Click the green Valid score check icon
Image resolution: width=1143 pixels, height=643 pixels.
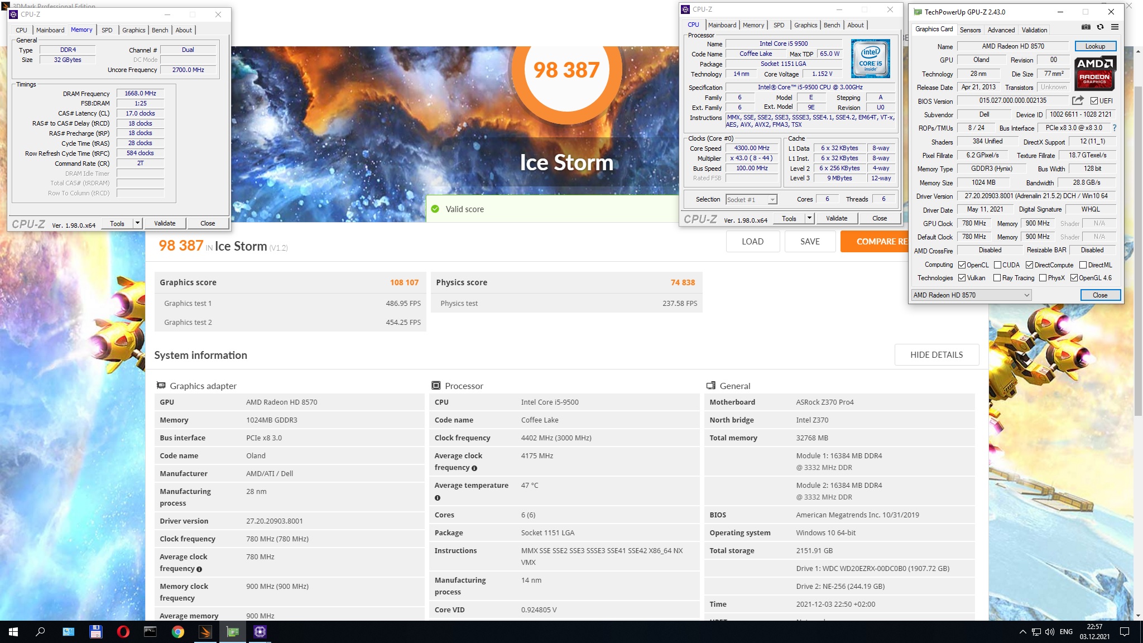(435, 209)
